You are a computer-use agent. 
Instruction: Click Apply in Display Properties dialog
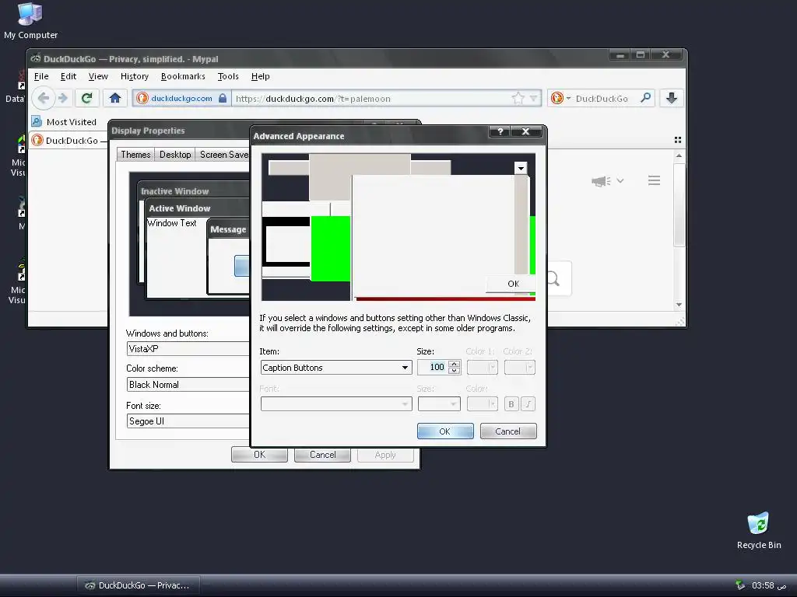385,454
